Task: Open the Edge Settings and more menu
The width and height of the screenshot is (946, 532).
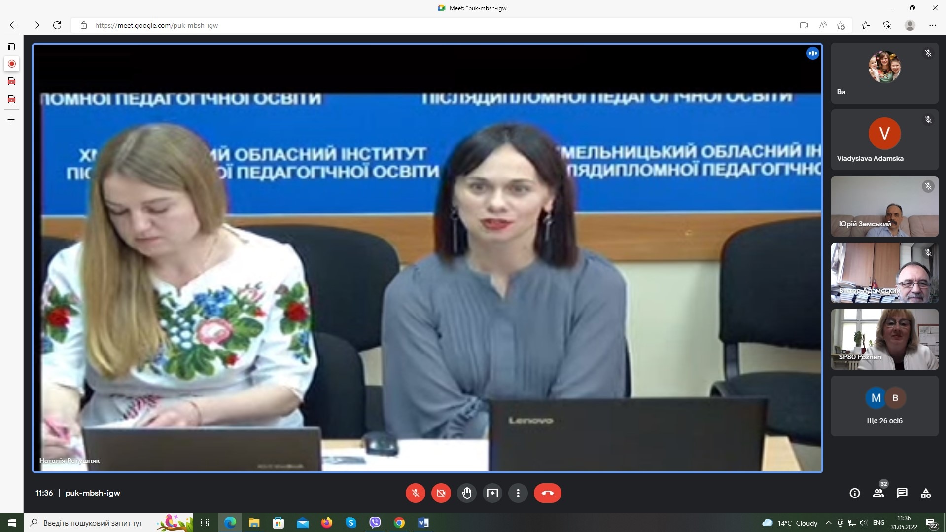Action: (932, 25)
